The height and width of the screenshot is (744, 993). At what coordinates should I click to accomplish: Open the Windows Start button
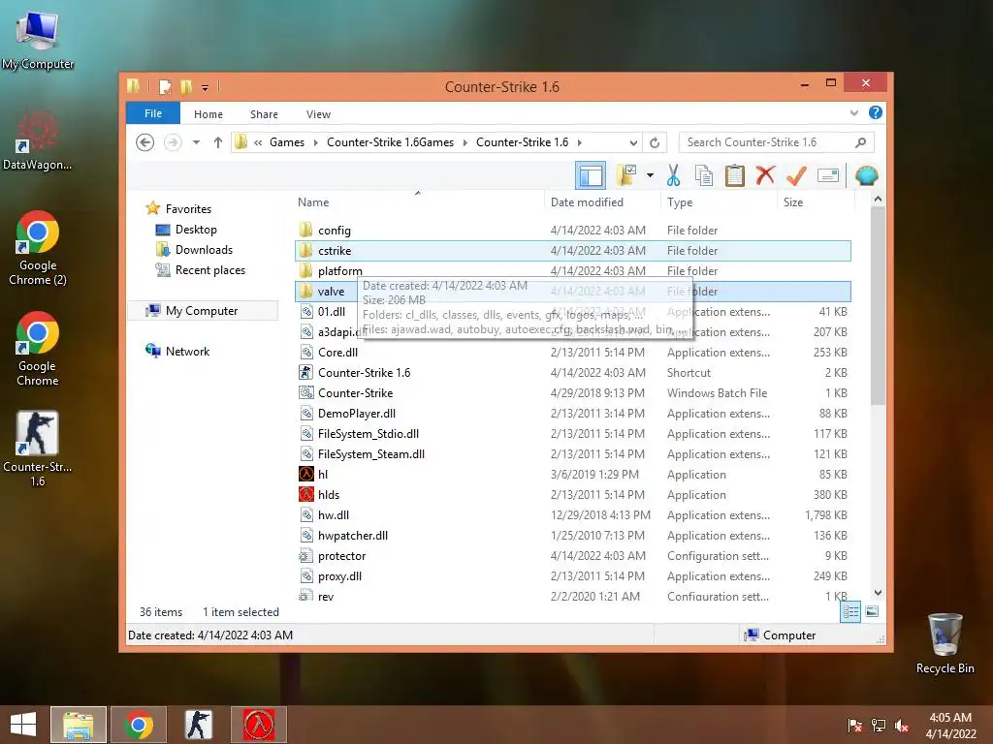pos(23,724)
